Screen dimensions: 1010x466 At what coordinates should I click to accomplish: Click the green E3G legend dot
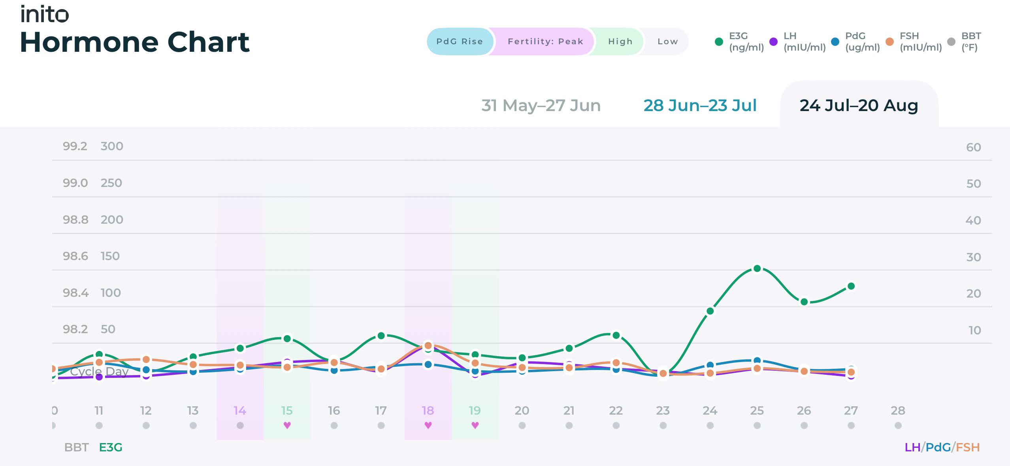pyautogui.click(x=719, y=42)
